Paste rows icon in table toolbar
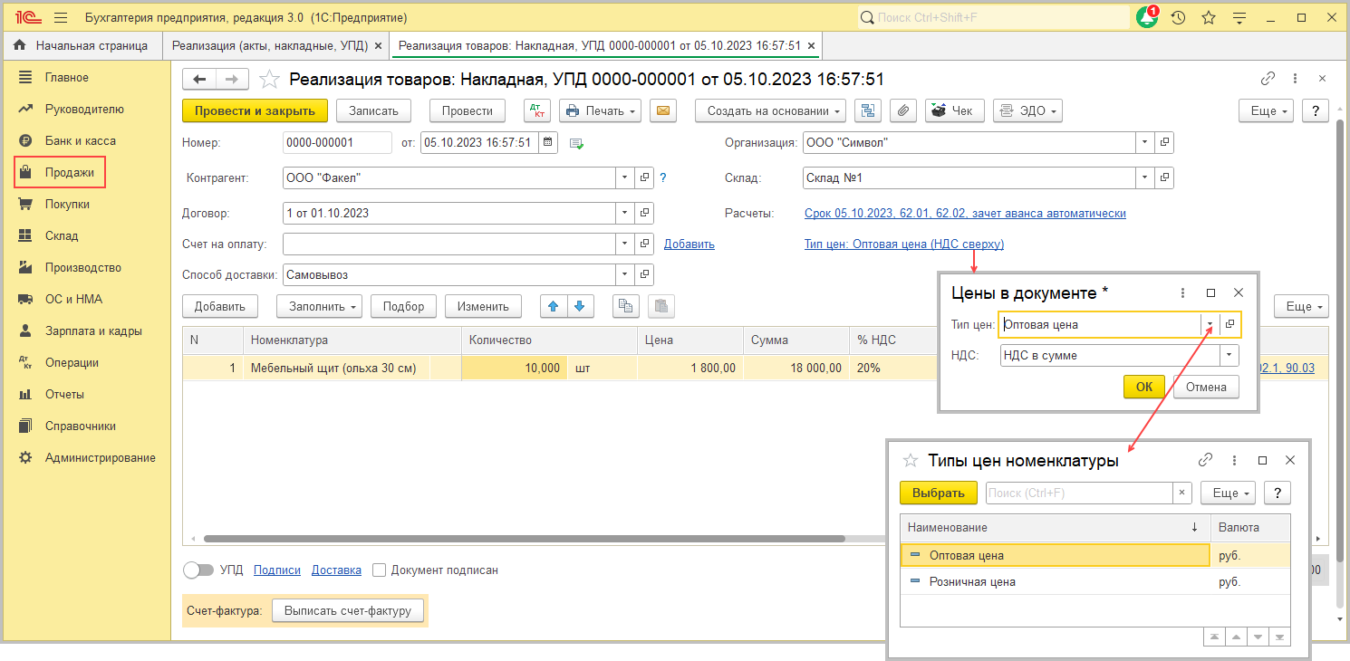 coord(662,306)
